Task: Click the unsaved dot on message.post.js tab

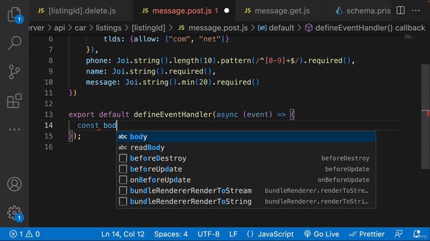Action: click(x=226, y=11)
